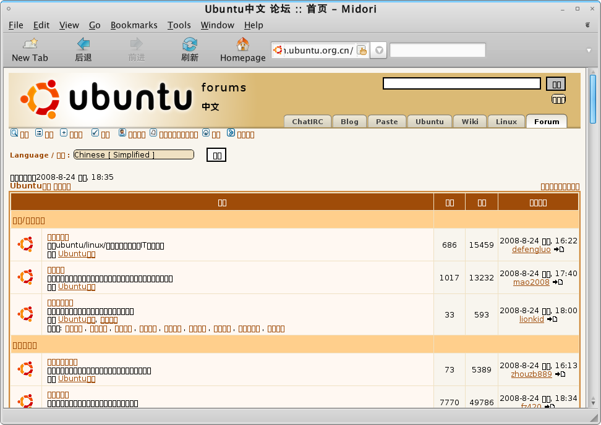Open user profile link defengluo

coord(531,250)
